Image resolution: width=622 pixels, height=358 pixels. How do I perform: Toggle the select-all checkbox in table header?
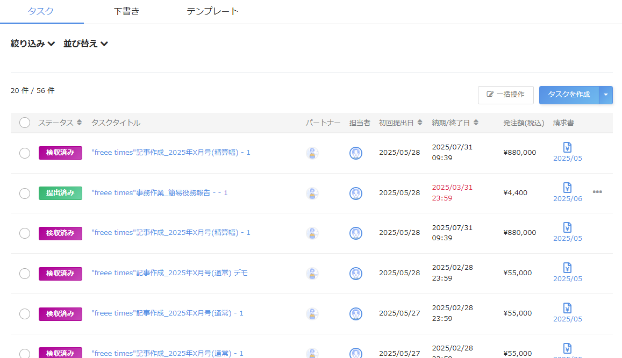click(x=25, y=123)
